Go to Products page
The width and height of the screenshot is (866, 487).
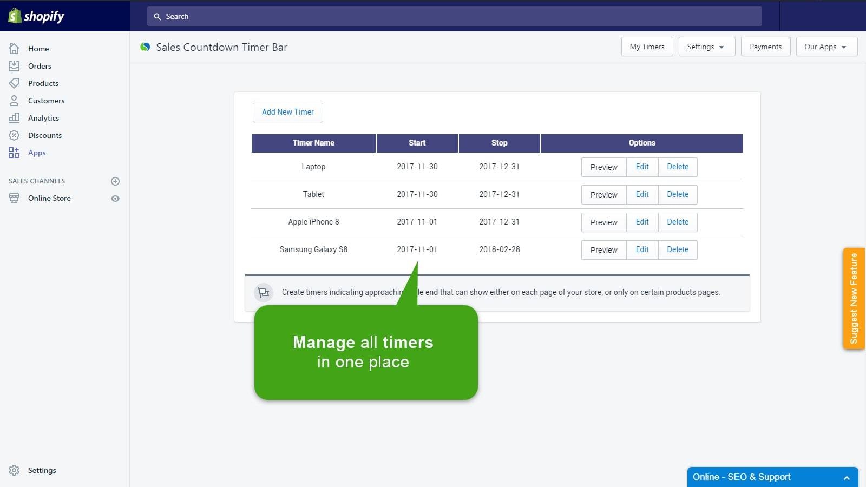(x=43, y=83)
